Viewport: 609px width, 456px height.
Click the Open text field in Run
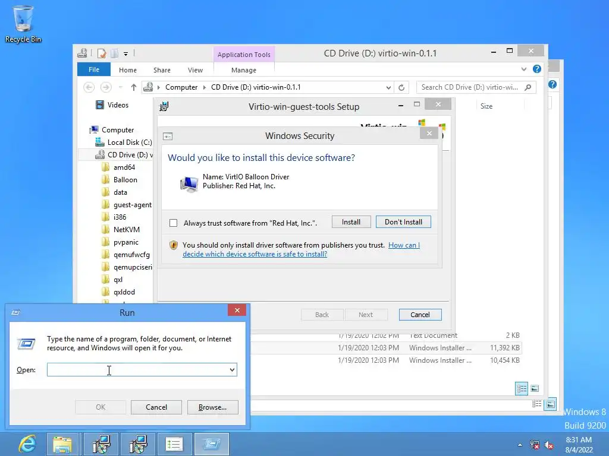coord(137,370)
